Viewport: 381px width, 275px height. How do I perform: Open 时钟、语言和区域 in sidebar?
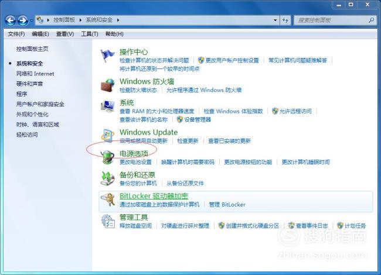coord(38,125)
